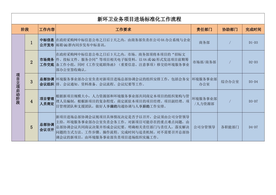The image size is (276, 195).
Task: Select the 环境服务事业部/人力资源部 cell
Action: tap(204, 101)
